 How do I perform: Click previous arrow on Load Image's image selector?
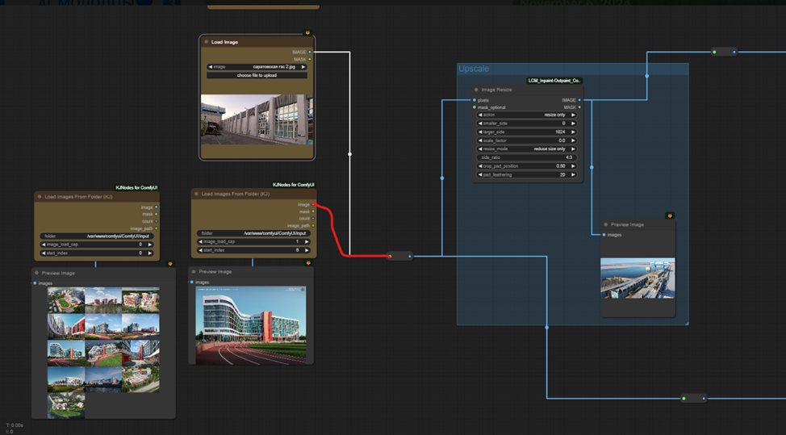click(210, 67)
